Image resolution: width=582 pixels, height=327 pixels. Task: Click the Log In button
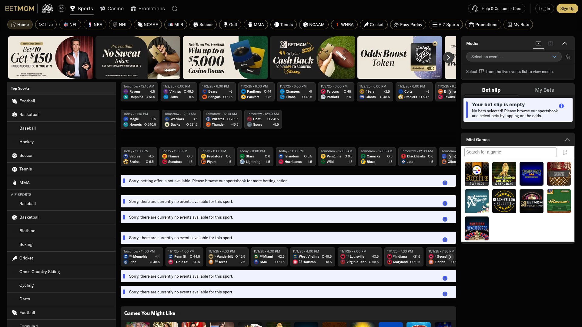click(544, 8)
